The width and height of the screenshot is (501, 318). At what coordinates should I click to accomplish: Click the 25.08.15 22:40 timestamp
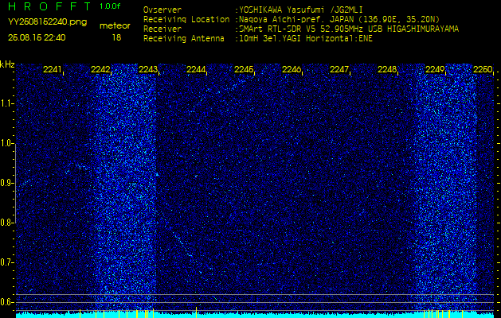(37, 37)
